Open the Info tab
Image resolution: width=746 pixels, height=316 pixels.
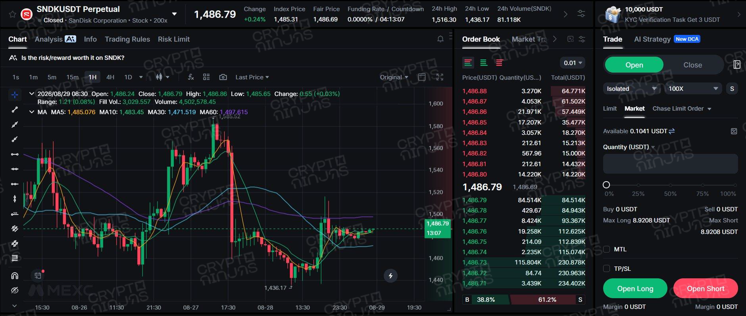90,39
